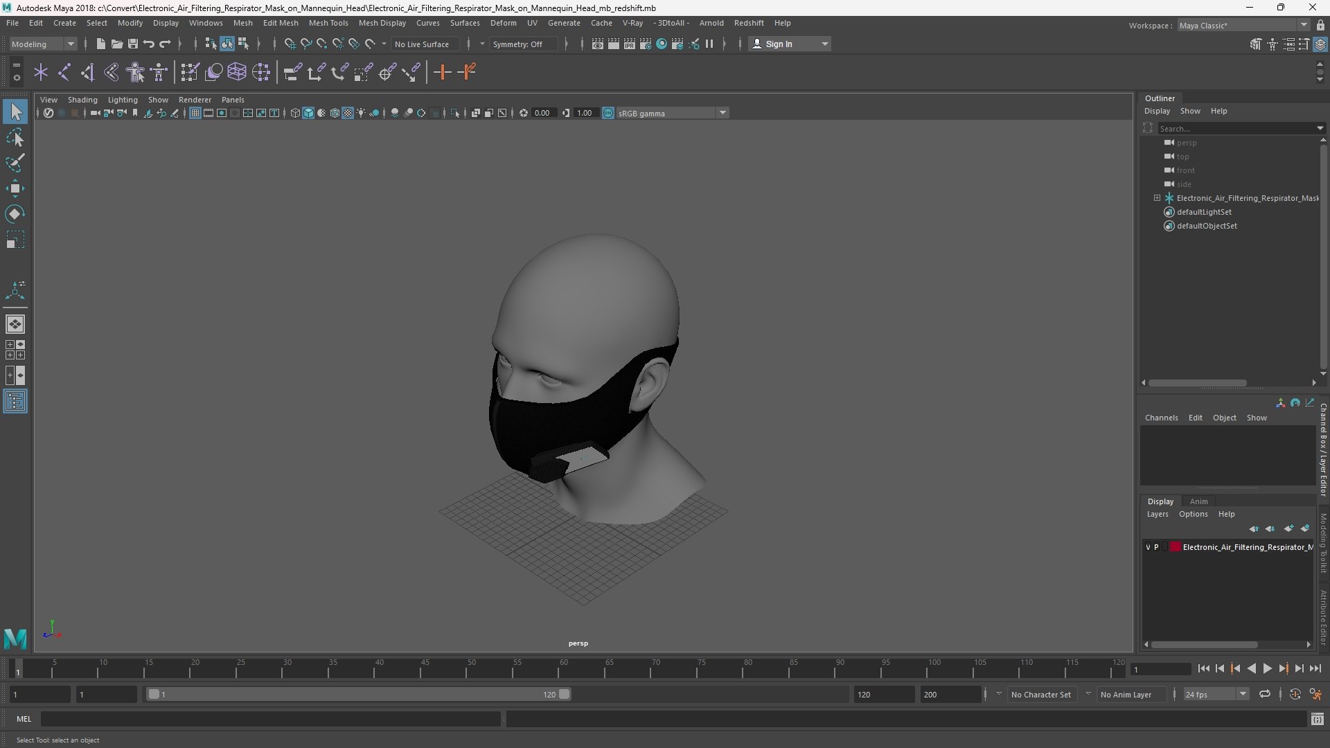Image resolution: width=1330 pixels, height=748 pixels.
Task: Choose the Move tool in the toolbox
Action: 15,188
